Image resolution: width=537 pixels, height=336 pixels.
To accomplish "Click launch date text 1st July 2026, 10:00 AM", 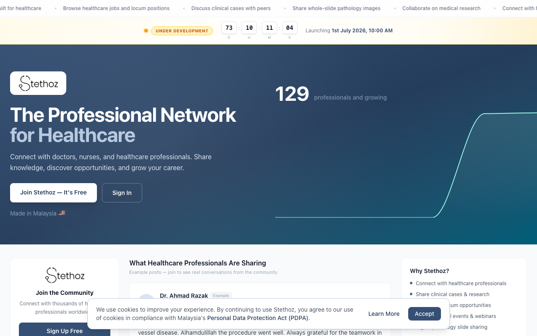I will [x=362, y=31].
